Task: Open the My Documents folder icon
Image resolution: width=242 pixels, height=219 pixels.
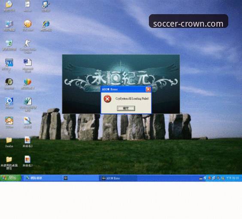Action: coord(9,6)
